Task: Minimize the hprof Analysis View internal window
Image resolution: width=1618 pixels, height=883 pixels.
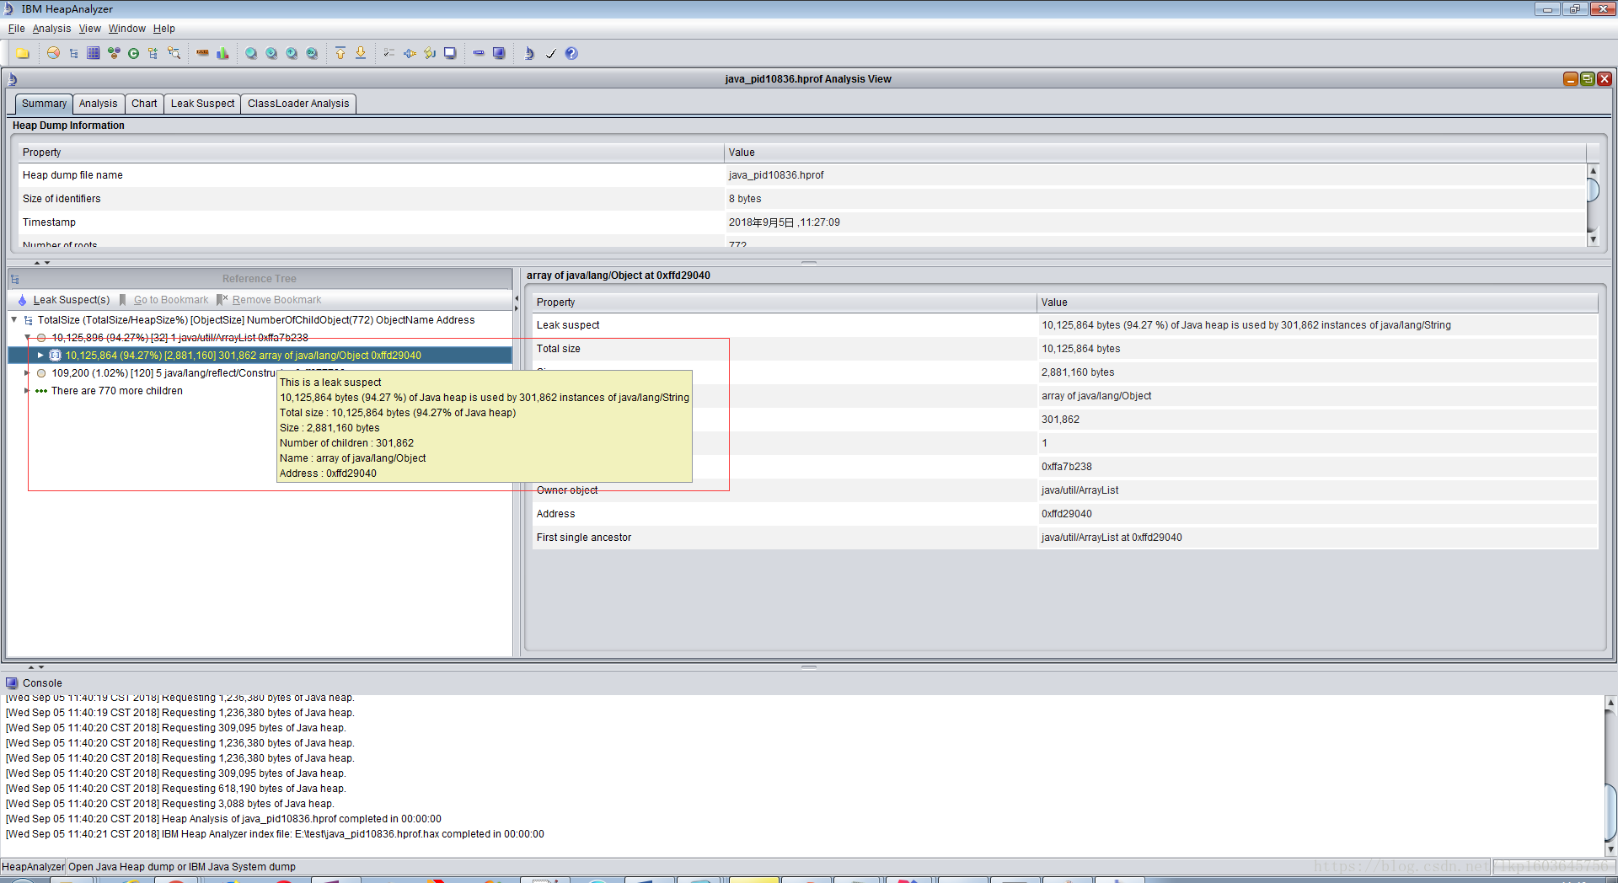Action: pyautogui.click(x=1571, y=78)
